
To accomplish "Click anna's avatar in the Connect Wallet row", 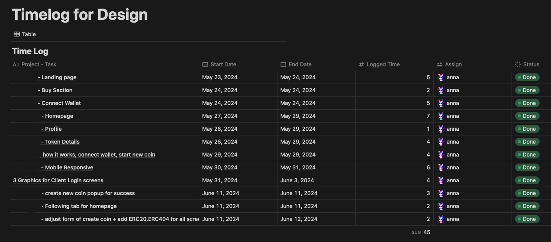I will point(441,103).
